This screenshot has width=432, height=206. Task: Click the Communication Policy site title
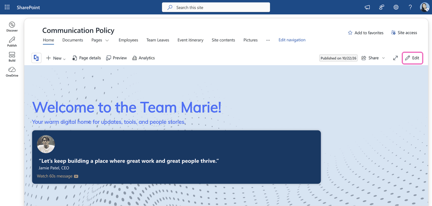tap(78, 30)
